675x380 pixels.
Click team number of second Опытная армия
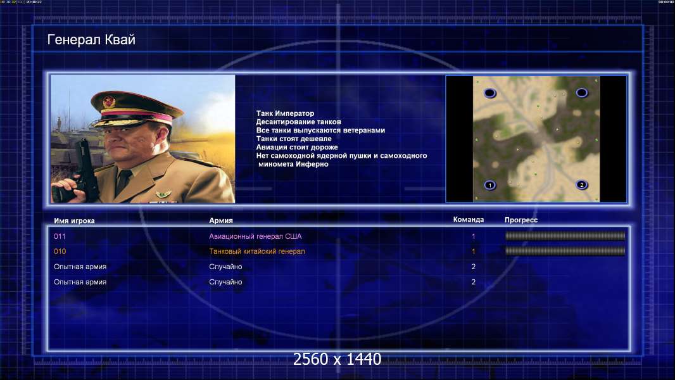click(474, 282)
